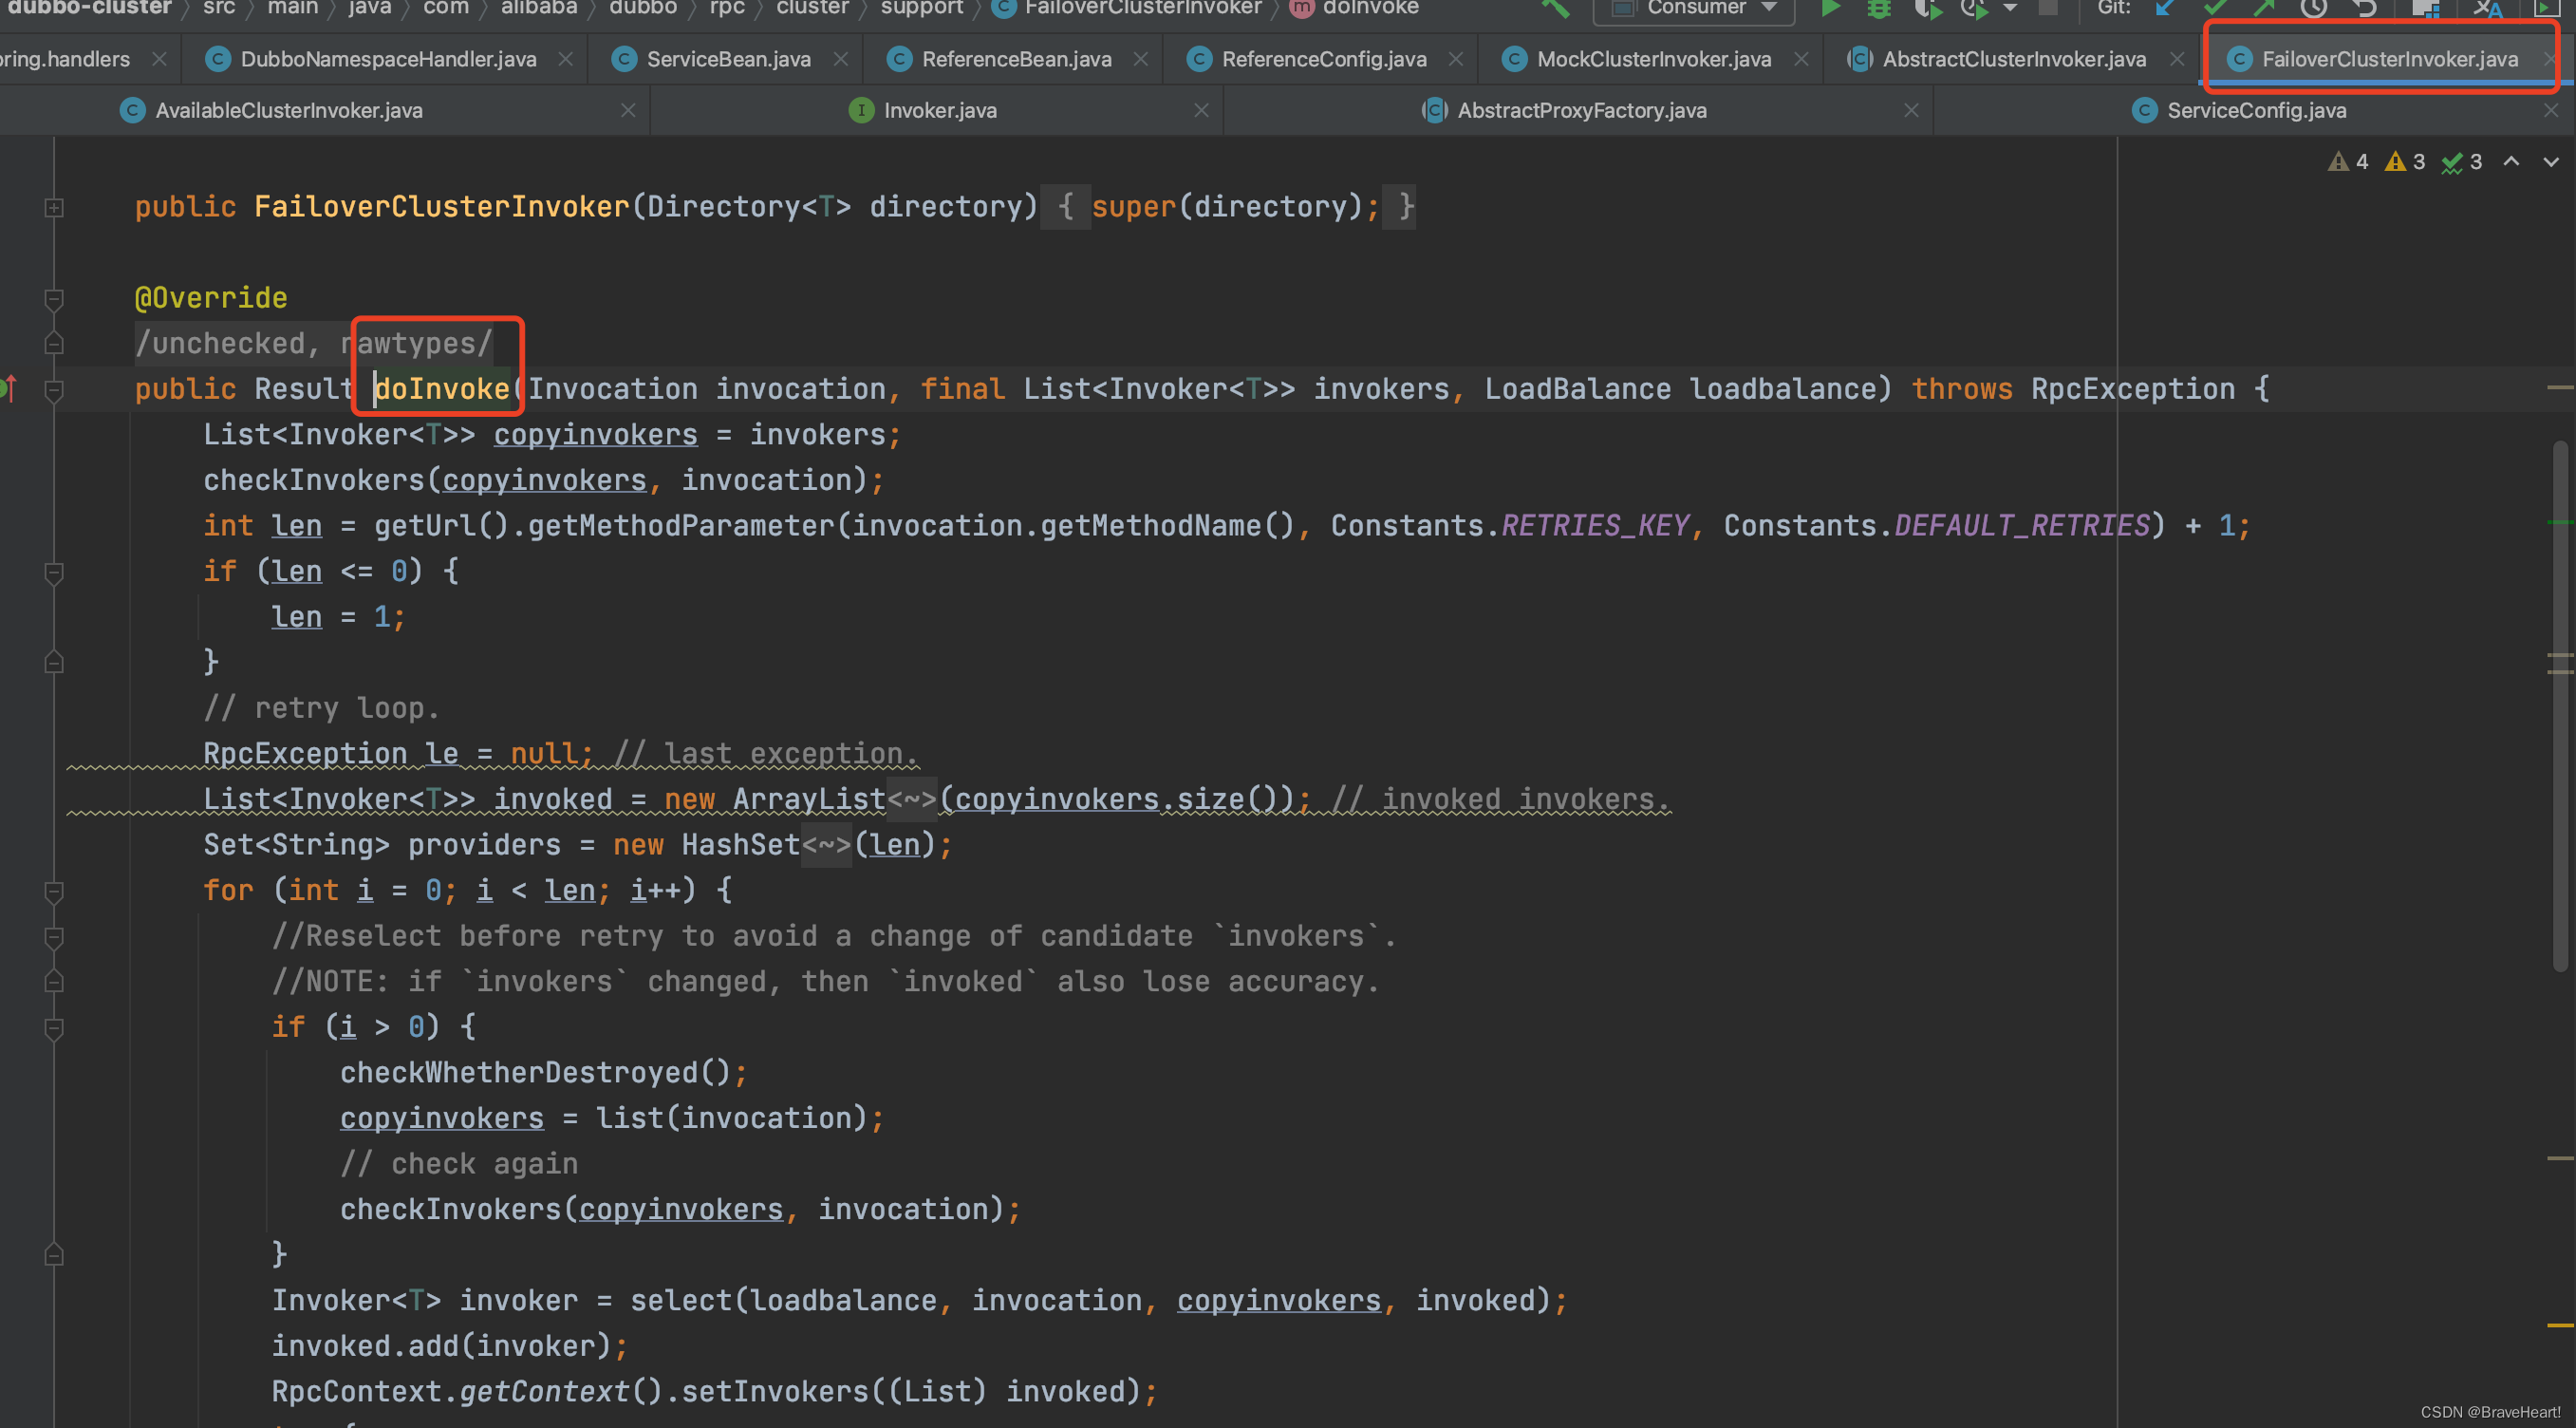Click the Build project hammer icon
This screenshot has height=1428, width=2576.
coord(1556,8)
